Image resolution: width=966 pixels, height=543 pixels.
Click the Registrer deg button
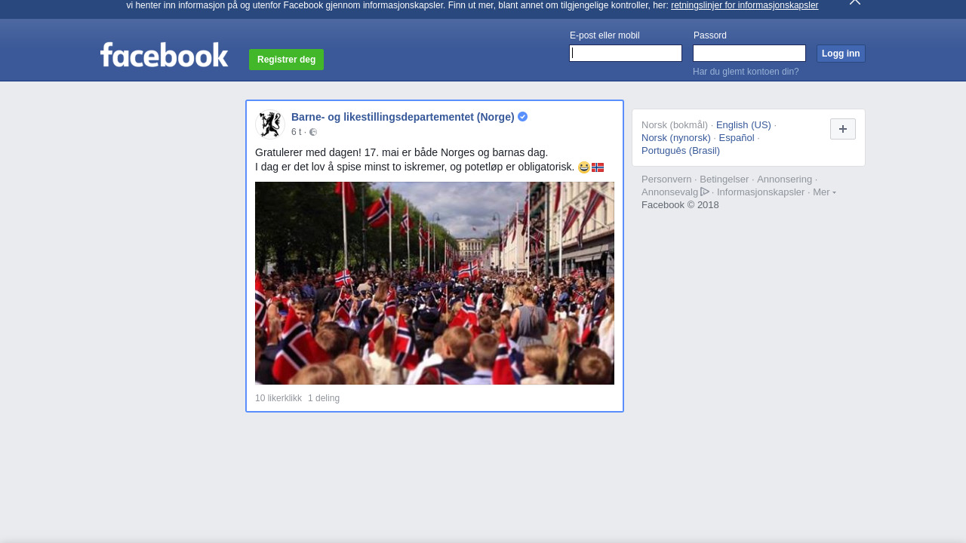[286, 60]
